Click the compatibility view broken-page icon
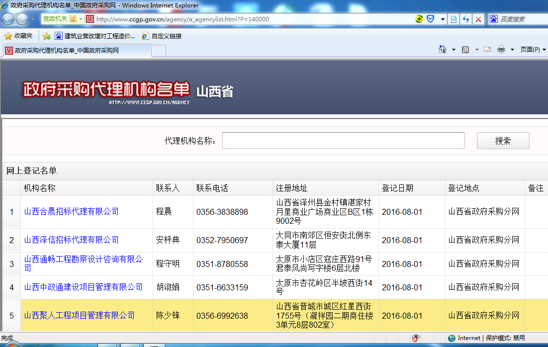 coord(454,19)
